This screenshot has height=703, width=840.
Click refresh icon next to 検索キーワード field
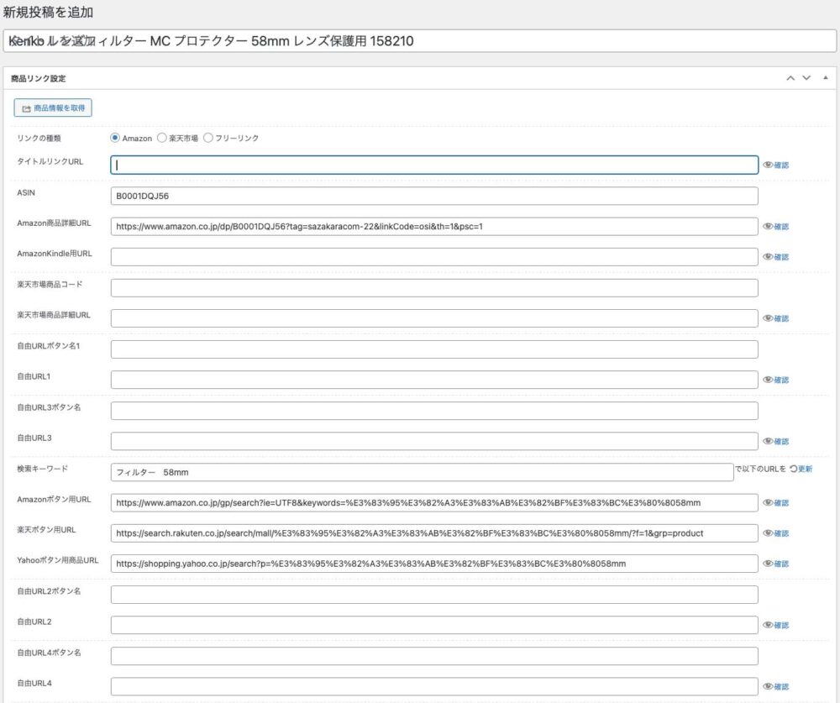[793, 469]
